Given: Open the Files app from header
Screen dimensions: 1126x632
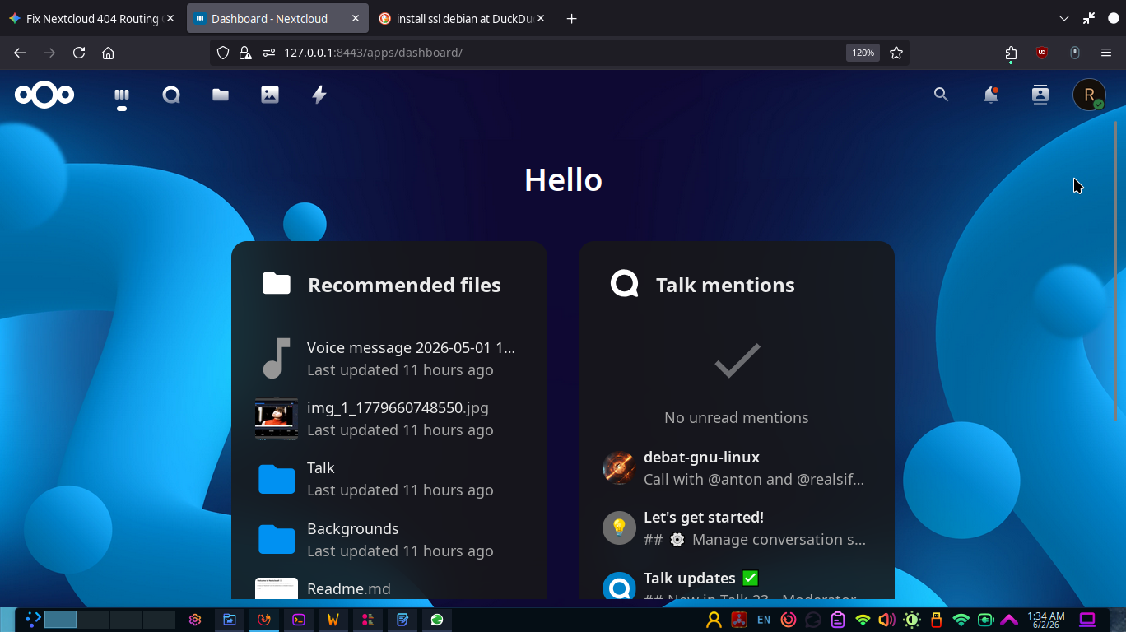Looking at the screenshot, I should click(x=221, y=95).
